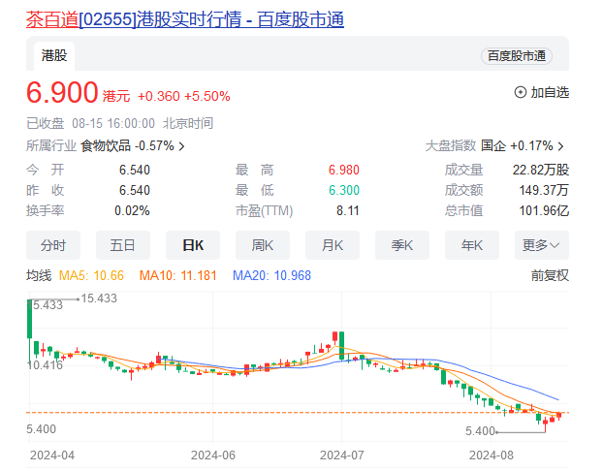This screenshot has height=471, width=603.
Task: Select the 周K chart tab
Action: point(263,245)
